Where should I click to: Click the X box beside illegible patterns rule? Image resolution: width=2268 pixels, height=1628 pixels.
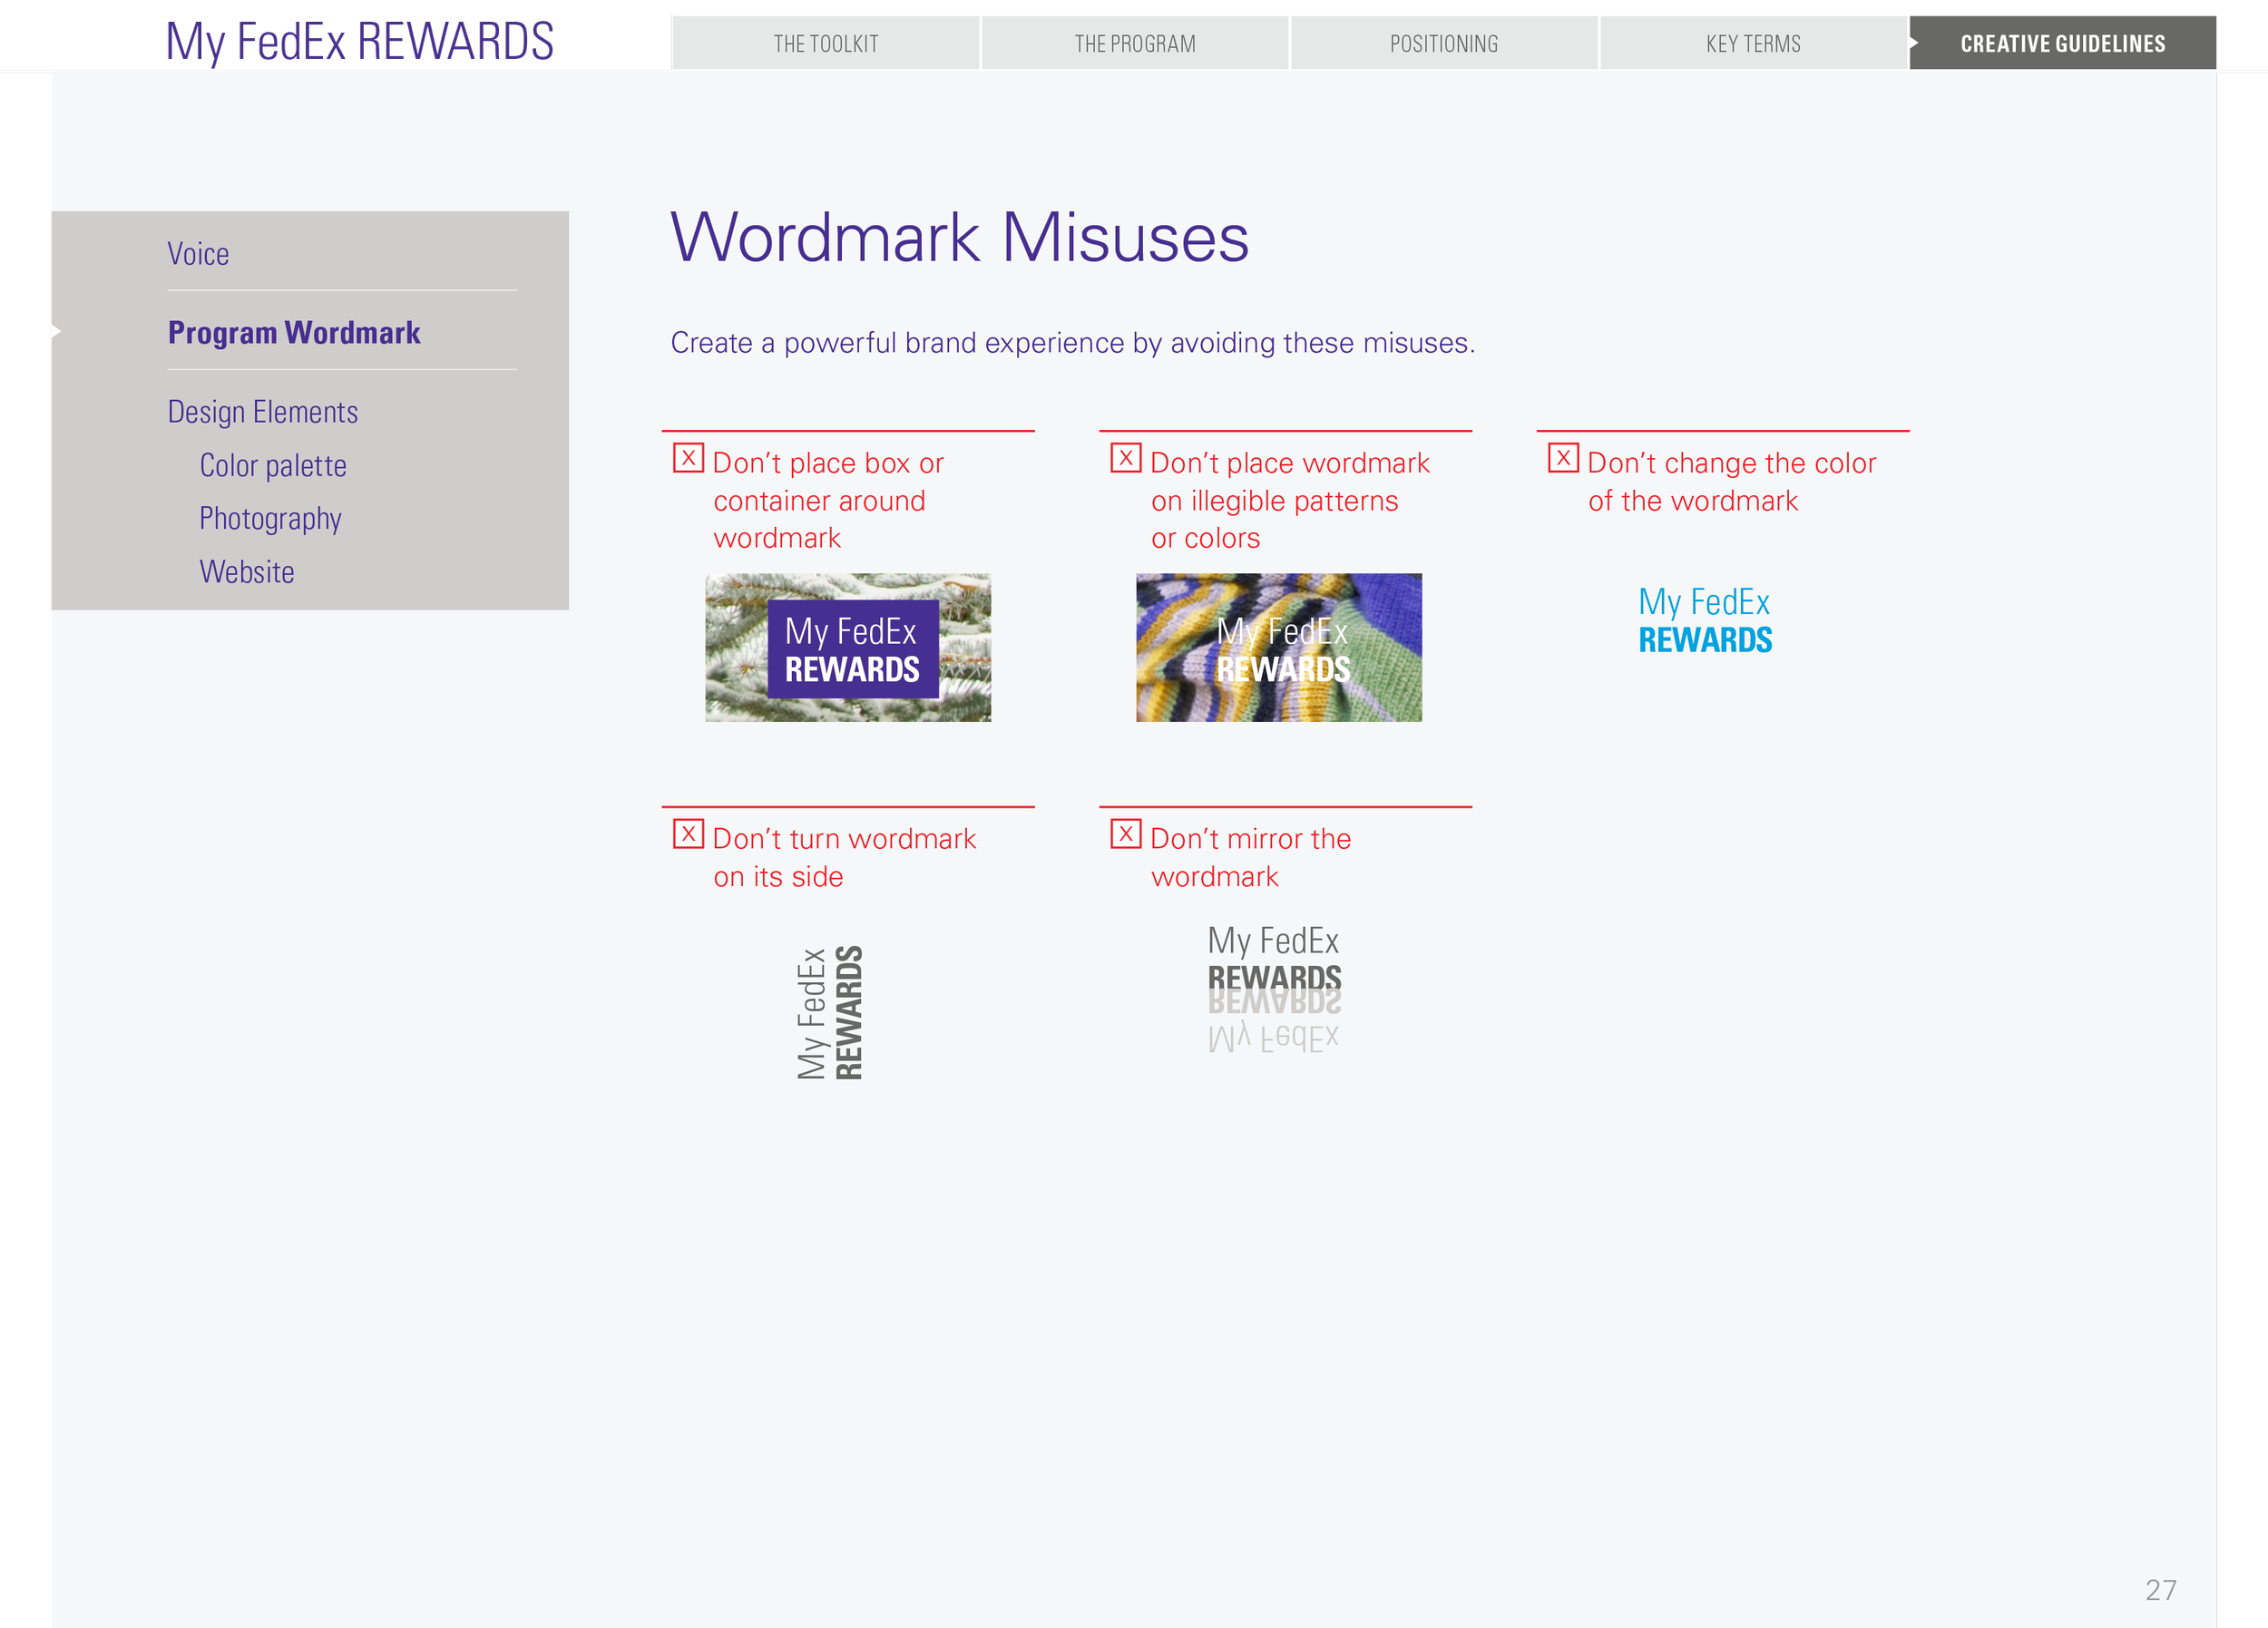coord(1125,458)
